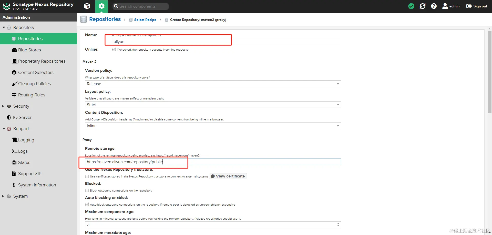Click the Repositories breadcrumb link
The image size is (492, 235).
(105, 19)
